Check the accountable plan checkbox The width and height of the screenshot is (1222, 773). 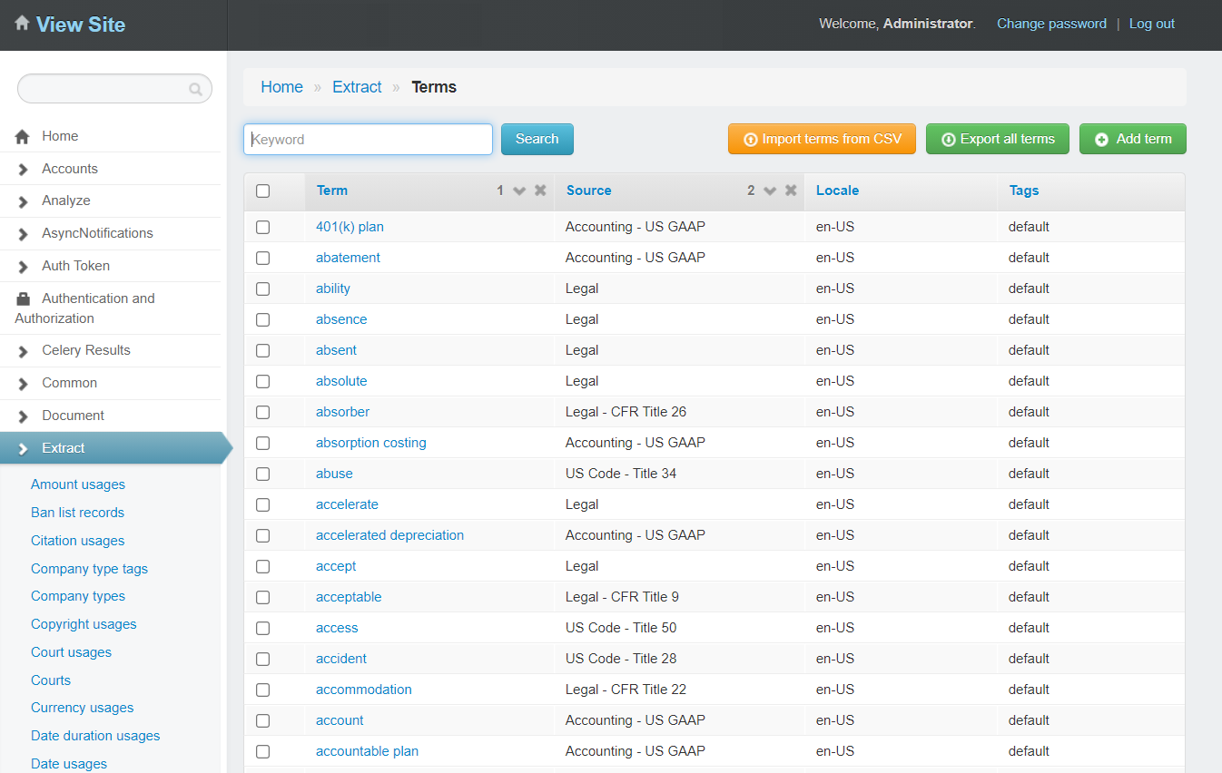pyautogui.click(x=263, y=751)
